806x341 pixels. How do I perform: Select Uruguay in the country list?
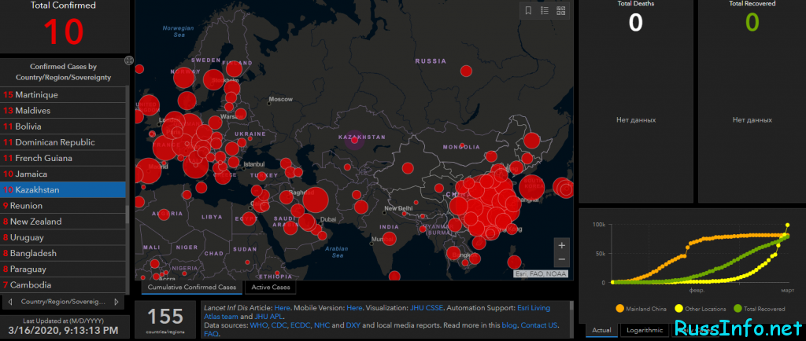[63, 238]
